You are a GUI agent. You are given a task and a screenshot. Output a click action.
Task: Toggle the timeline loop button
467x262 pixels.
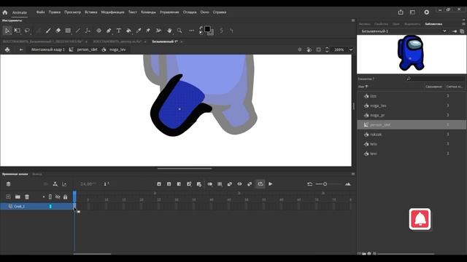click(260, 184)
